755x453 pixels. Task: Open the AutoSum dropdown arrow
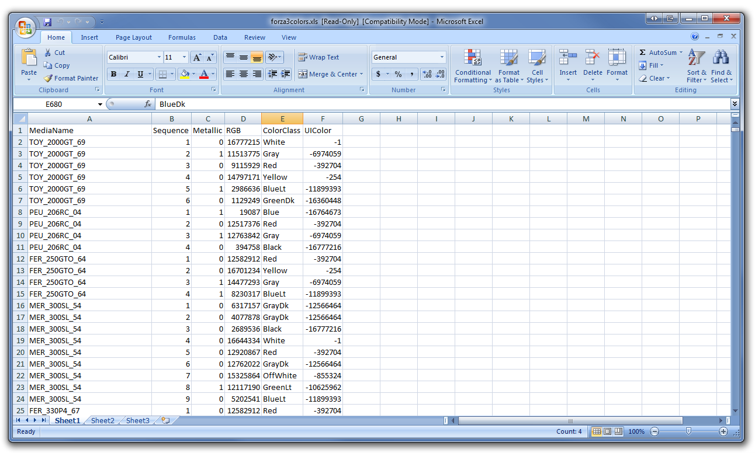(681, 53)
